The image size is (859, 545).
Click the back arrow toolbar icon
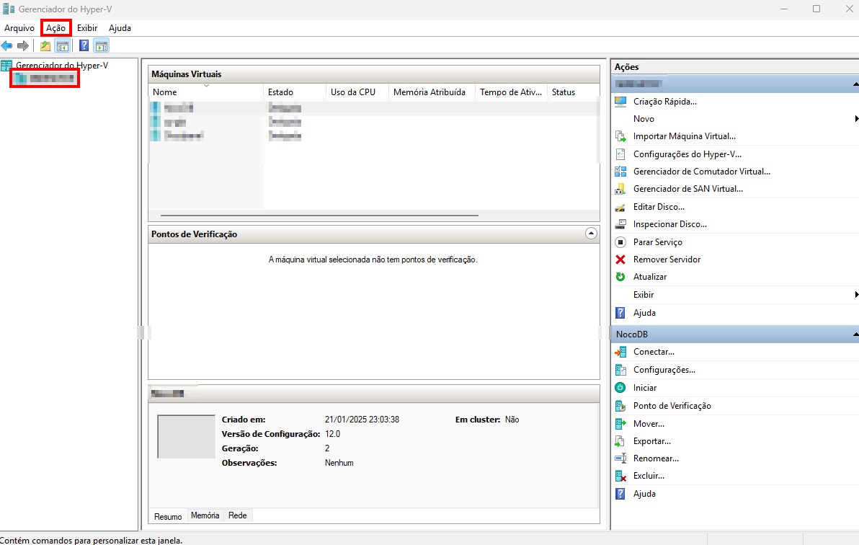7,46
